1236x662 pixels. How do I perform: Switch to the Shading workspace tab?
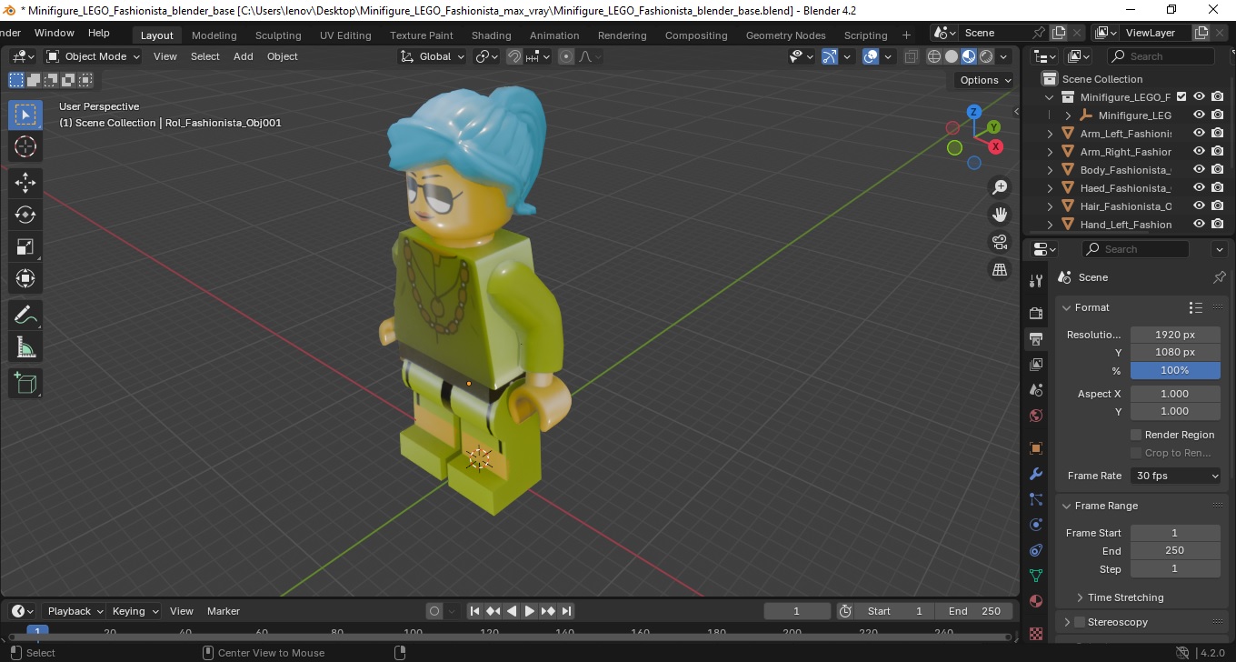491,35
